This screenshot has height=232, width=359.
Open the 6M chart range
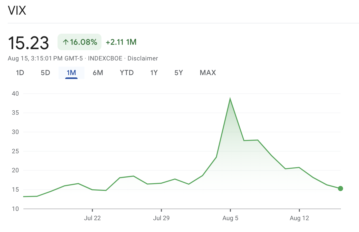point(98,73)
